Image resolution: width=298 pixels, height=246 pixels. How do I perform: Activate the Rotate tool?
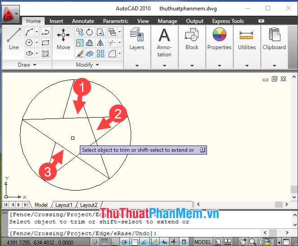click(90, 32)
